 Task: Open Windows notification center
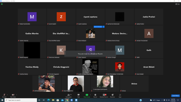click(x=178, y=100)
